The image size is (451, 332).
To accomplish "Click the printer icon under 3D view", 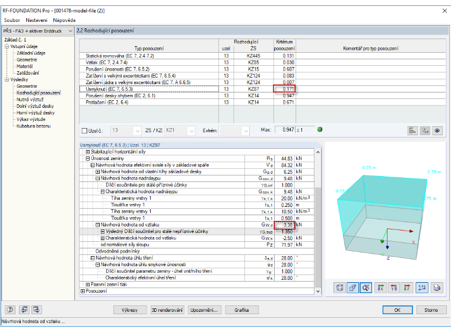I will (437, 288).
